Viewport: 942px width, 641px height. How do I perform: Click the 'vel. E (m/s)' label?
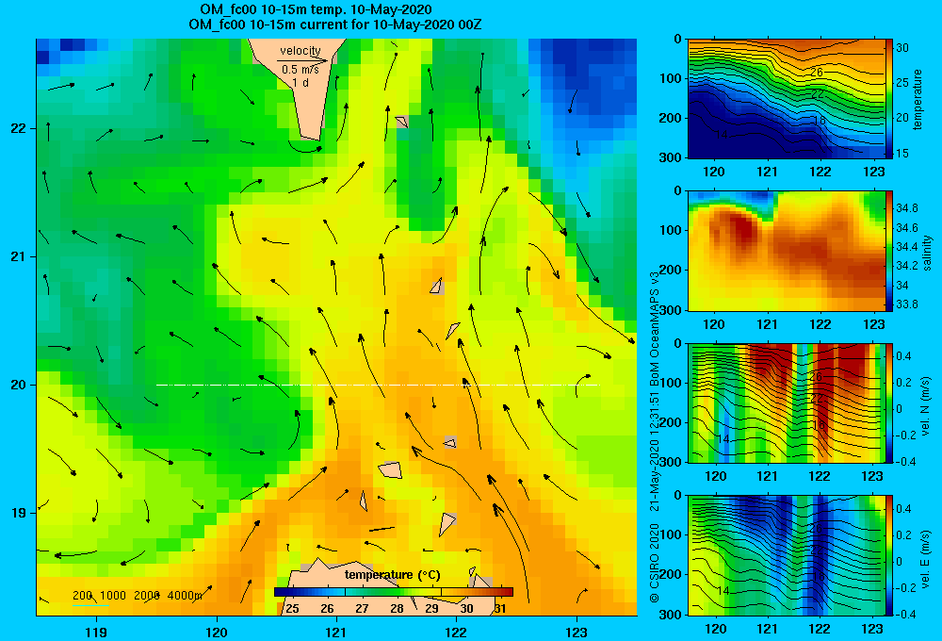[x=925, y=559]
